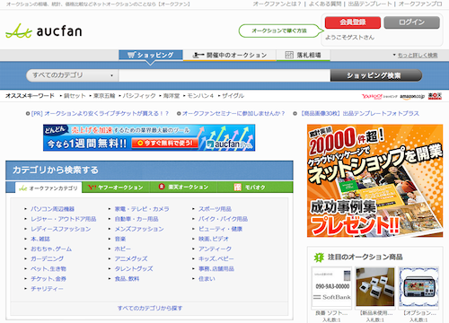
Task: Open the car navigation device auction thumbnail
Action: coord(419,287)
